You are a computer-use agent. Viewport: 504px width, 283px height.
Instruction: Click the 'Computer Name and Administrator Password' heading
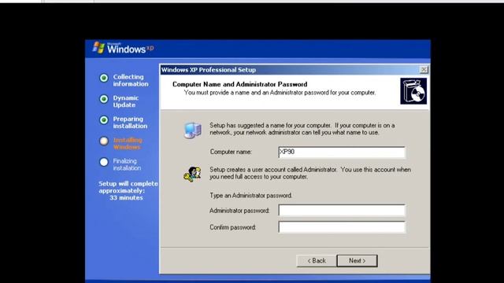click(x=239, y=84)
